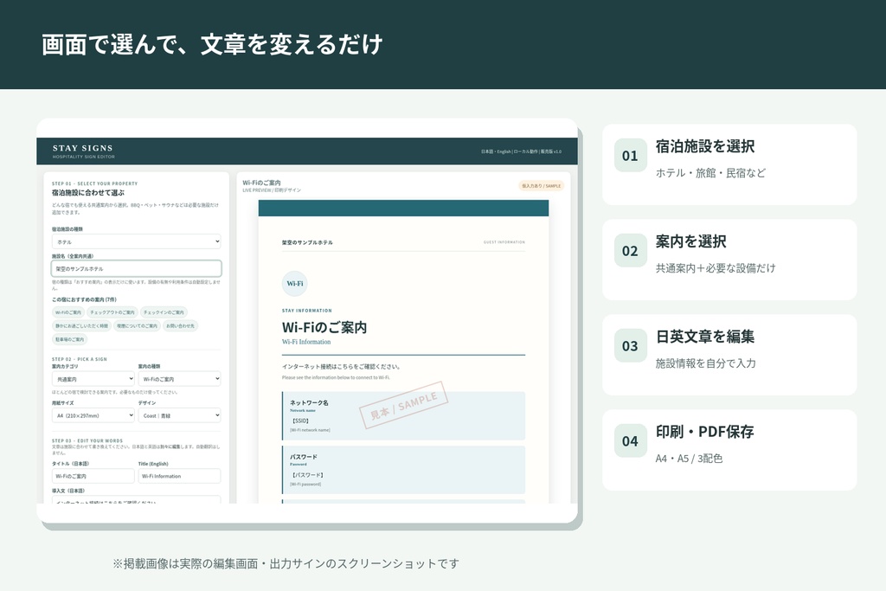Viewport: 886px width, 591px height.
Task: Click the step 01 宿泊施設を選択 card
Action: pyautogui.click(x=729, y=164)
